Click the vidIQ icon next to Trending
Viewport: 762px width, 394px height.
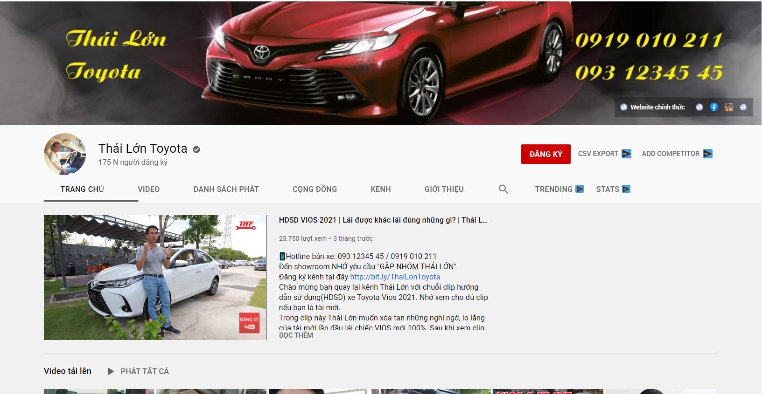(580, 189)
